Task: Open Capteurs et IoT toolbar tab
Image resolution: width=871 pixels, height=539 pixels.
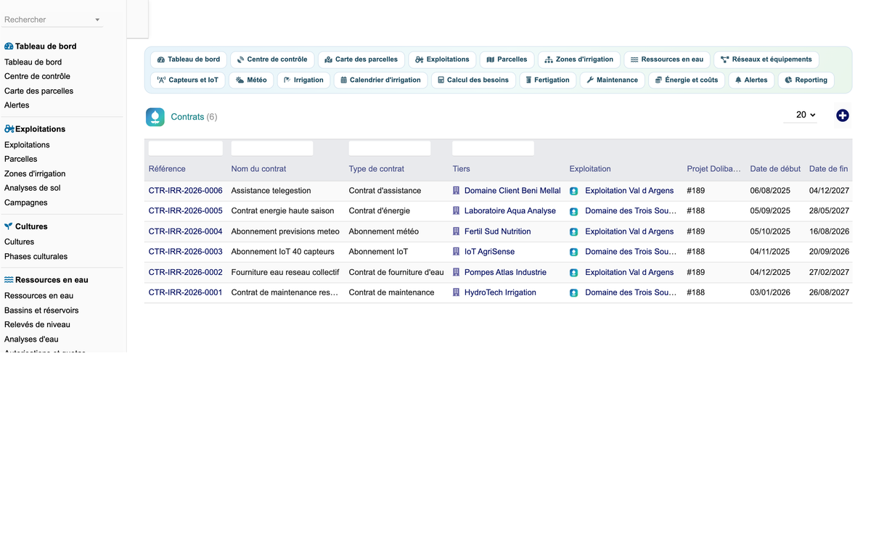Action: pos(188,80)
